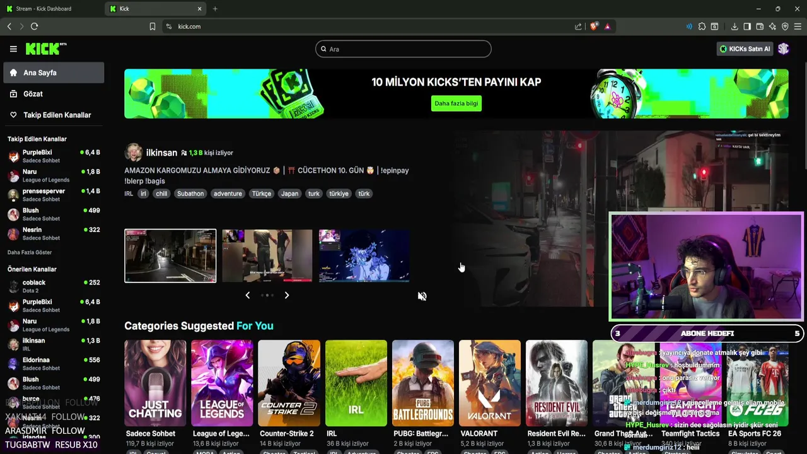
Task: Click the Categories Suggested For You heading
Action: [x=199, y=326]
